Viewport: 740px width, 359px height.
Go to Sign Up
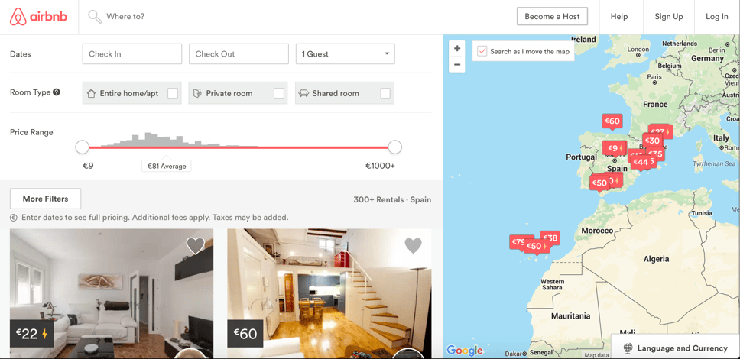coord(668,17)
